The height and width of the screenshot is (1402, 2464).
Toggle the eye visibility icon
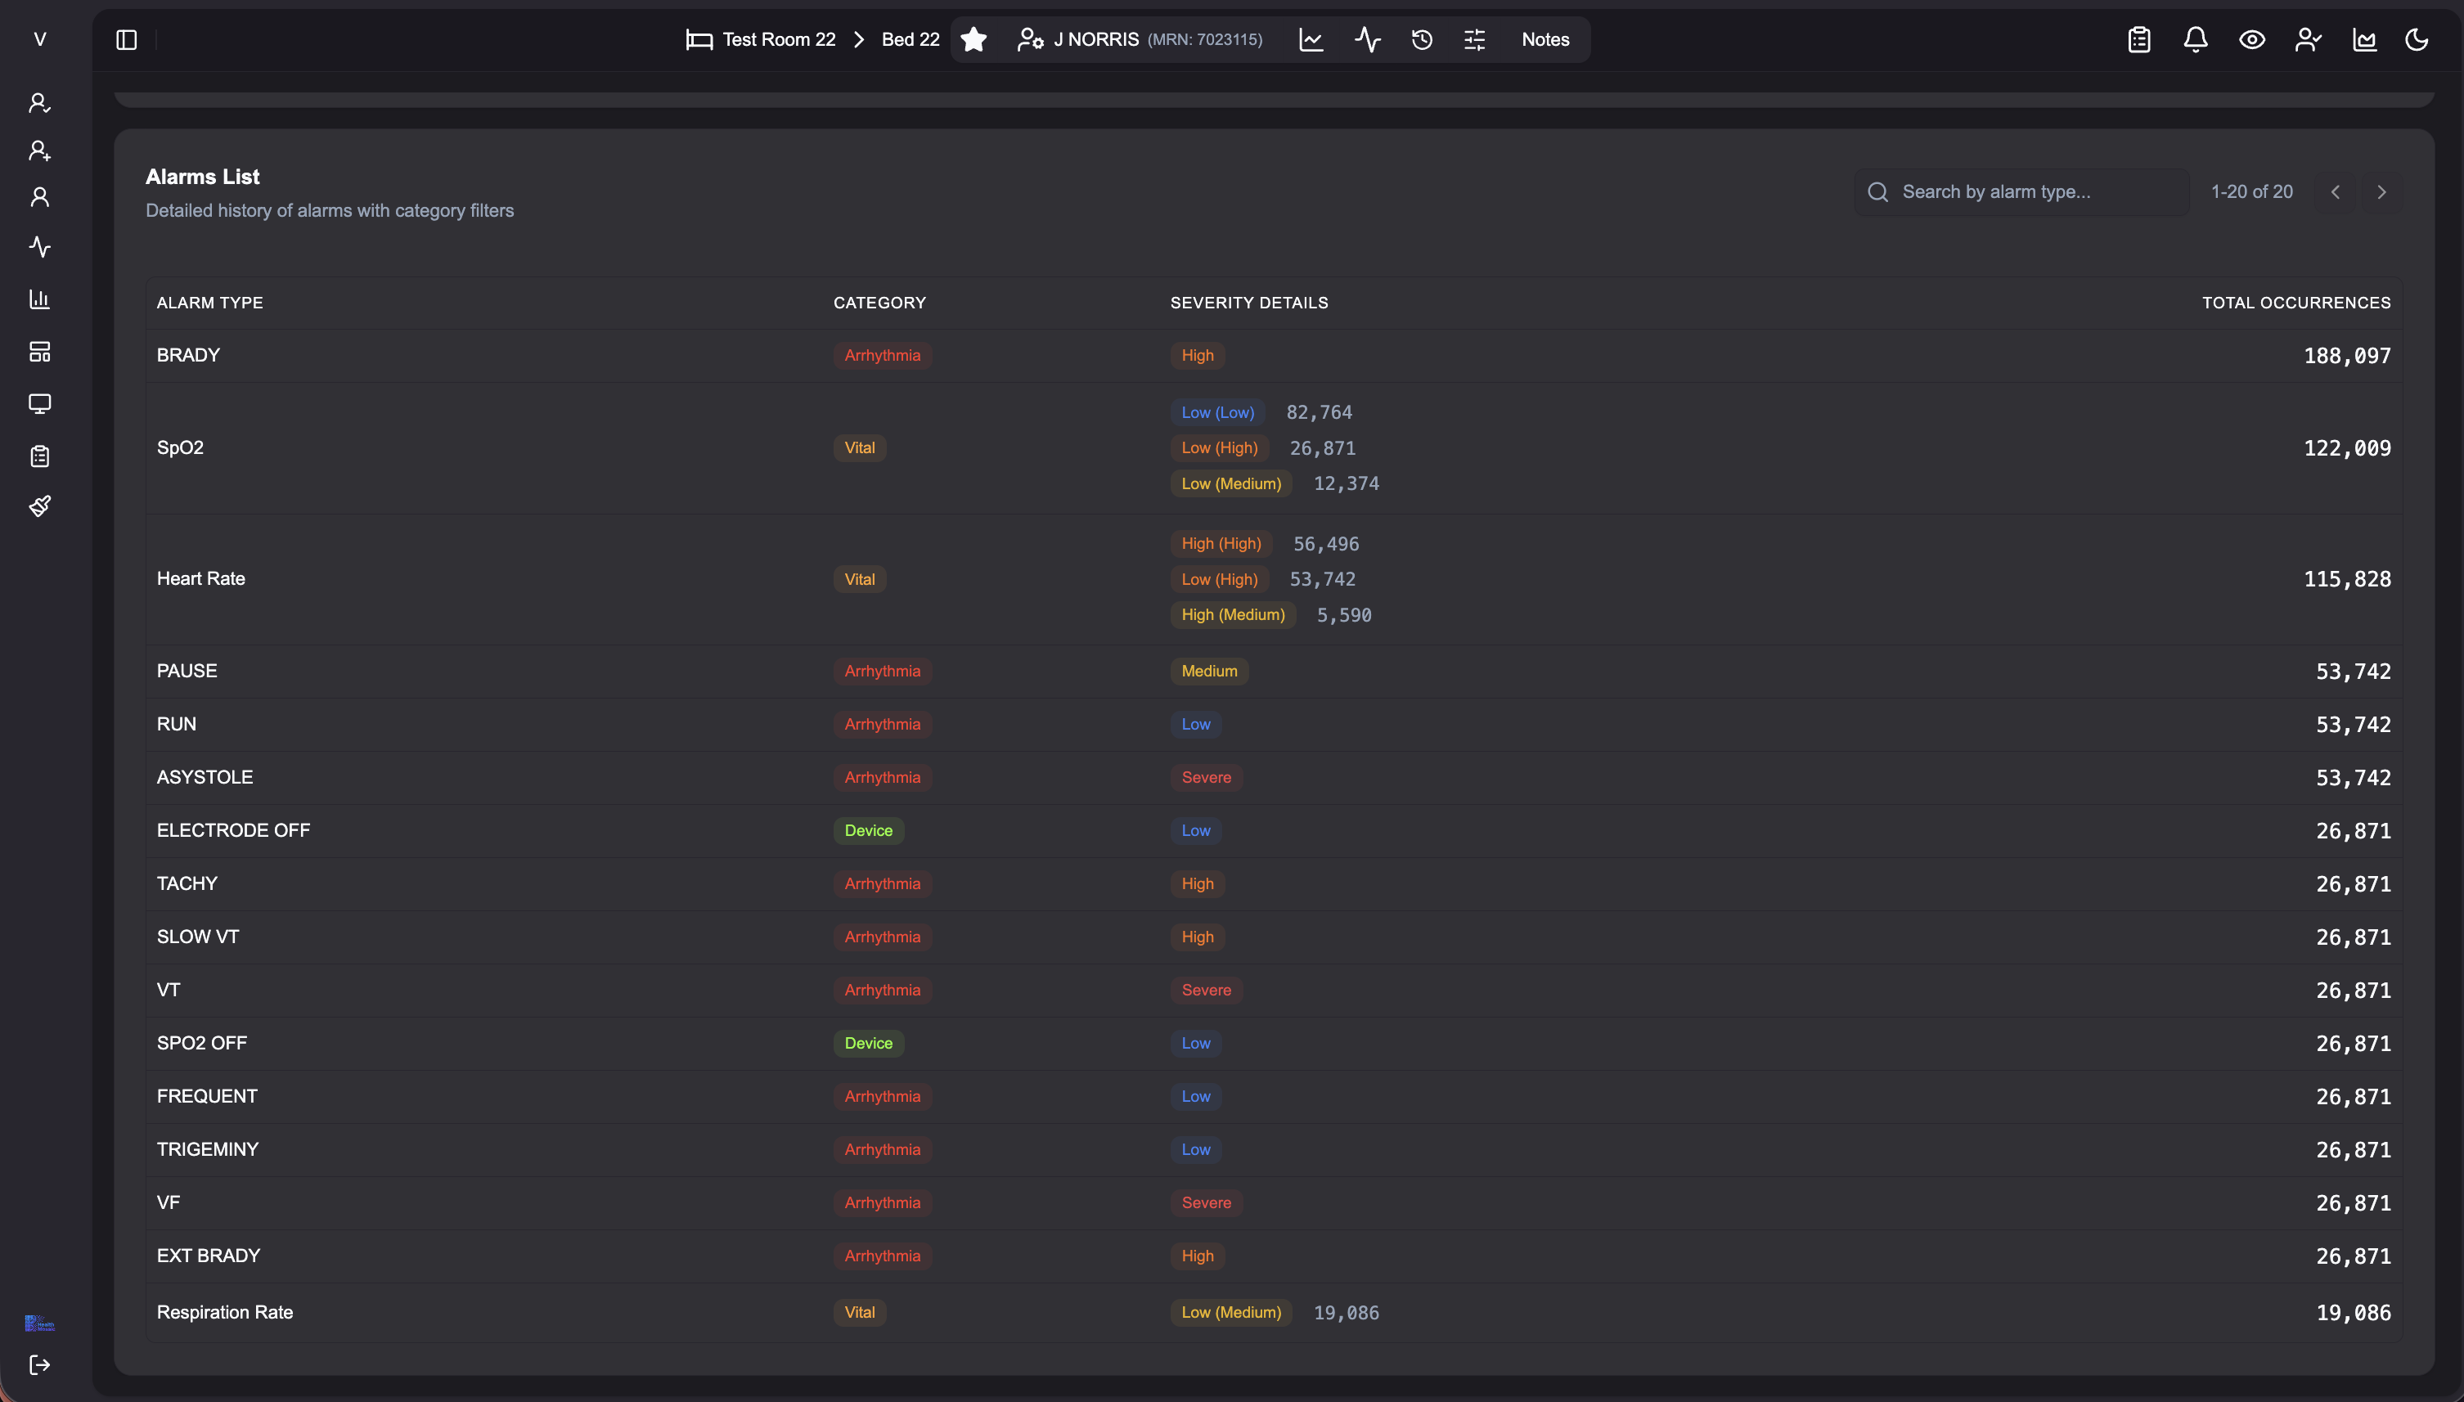pos(2251,39)
